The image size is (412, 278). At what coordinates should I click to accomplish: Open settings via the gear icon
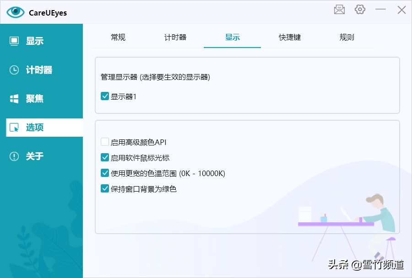point(360,10)
